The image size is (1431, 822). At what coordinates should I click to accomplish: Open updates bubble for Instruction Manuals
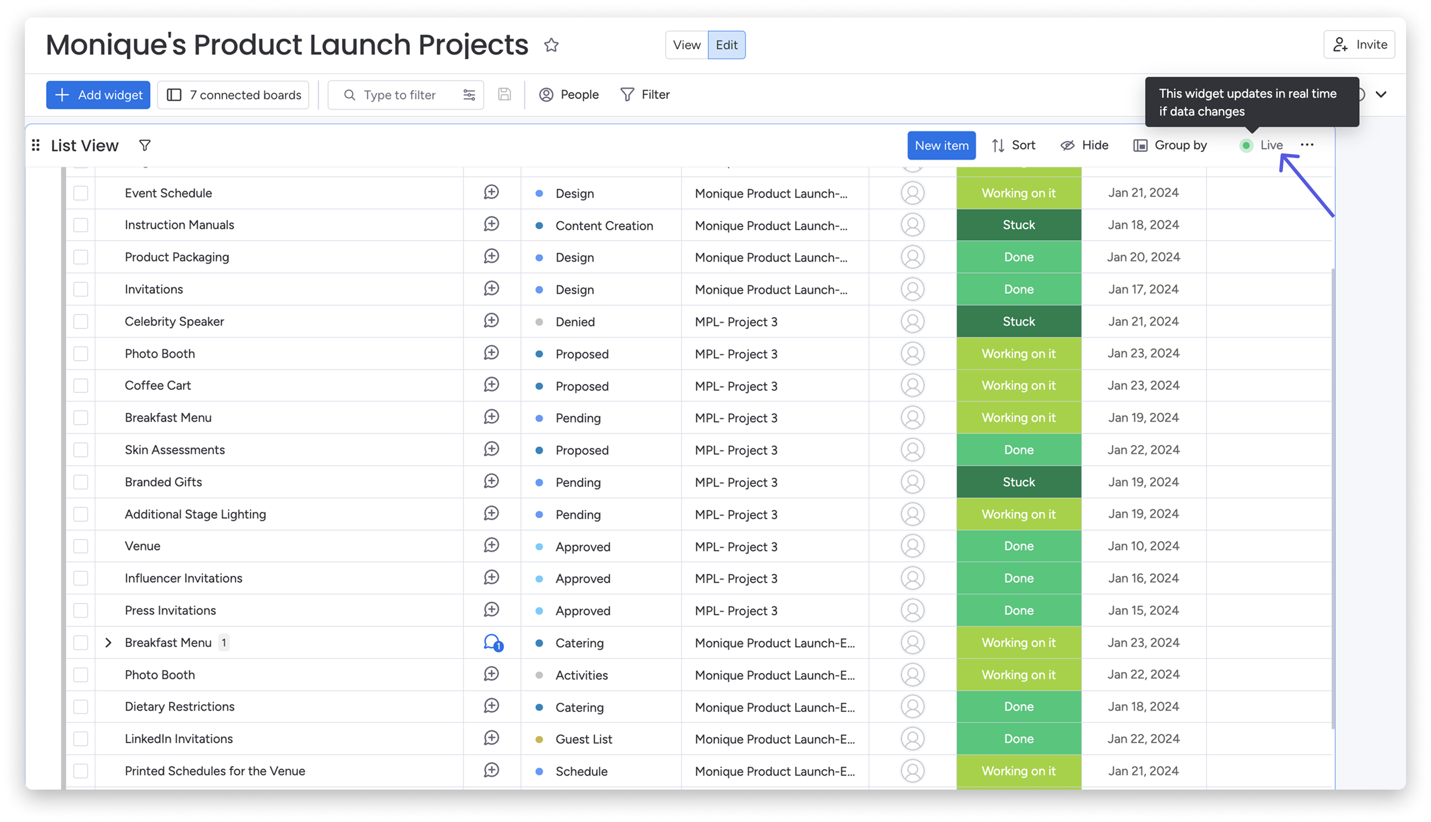(x=491, y=225)
